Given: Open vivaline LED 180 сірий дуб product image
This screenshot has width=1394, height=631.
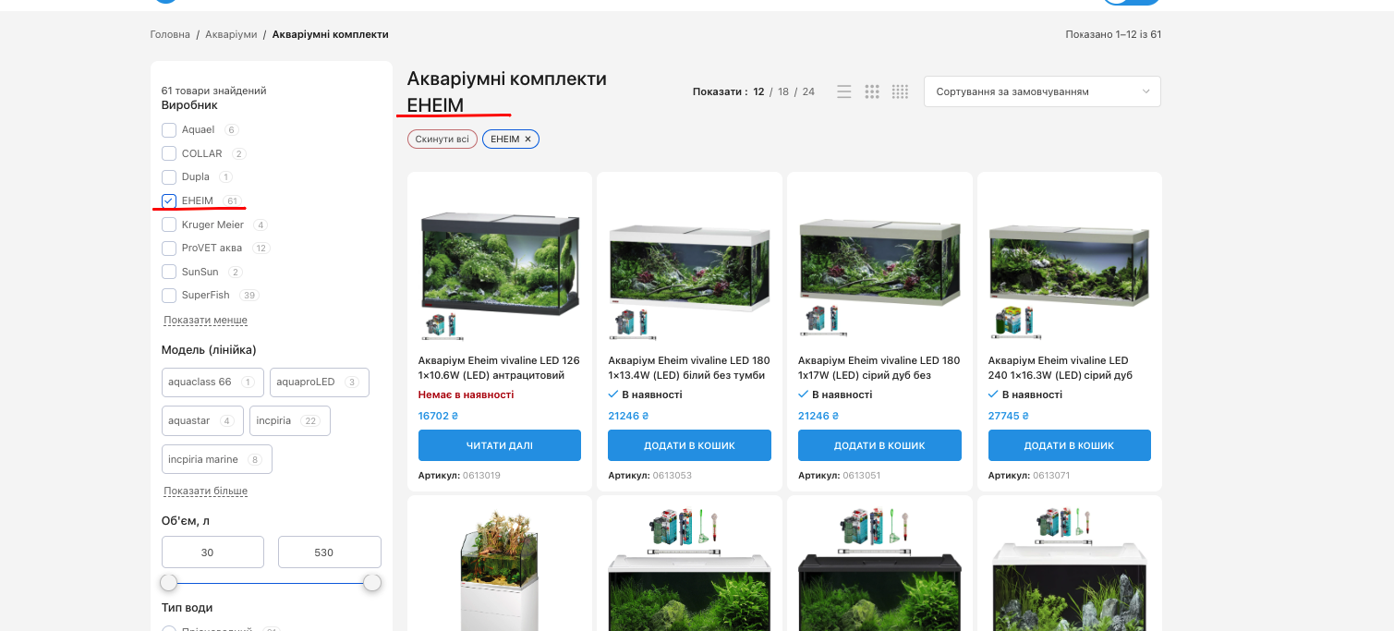Looking at the screenshot, I should pyautogui.click(x=879, y=263).
